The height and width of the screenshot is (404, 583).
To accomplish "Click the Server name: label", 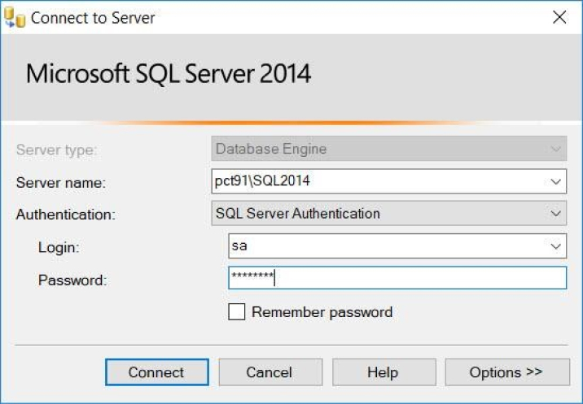I will (x=61, y=183).
